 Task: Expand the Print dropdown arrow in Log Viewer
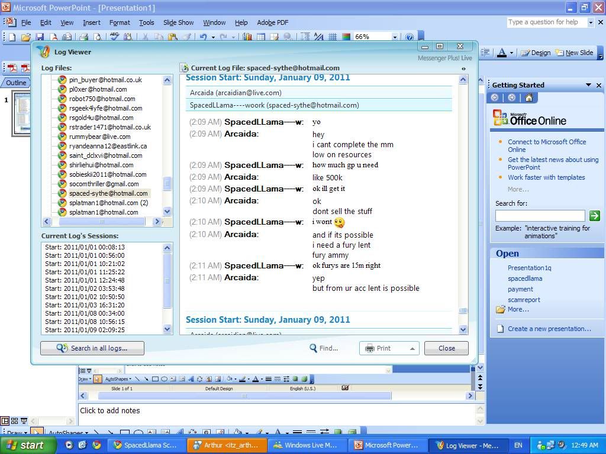pyautogui.click(x=412, y=348)
